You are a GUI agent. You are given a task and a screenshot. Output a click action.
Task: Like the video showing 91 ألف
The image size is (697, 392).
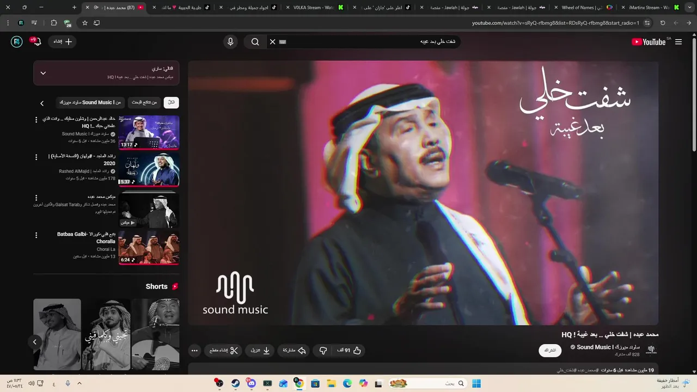point(350,351)
